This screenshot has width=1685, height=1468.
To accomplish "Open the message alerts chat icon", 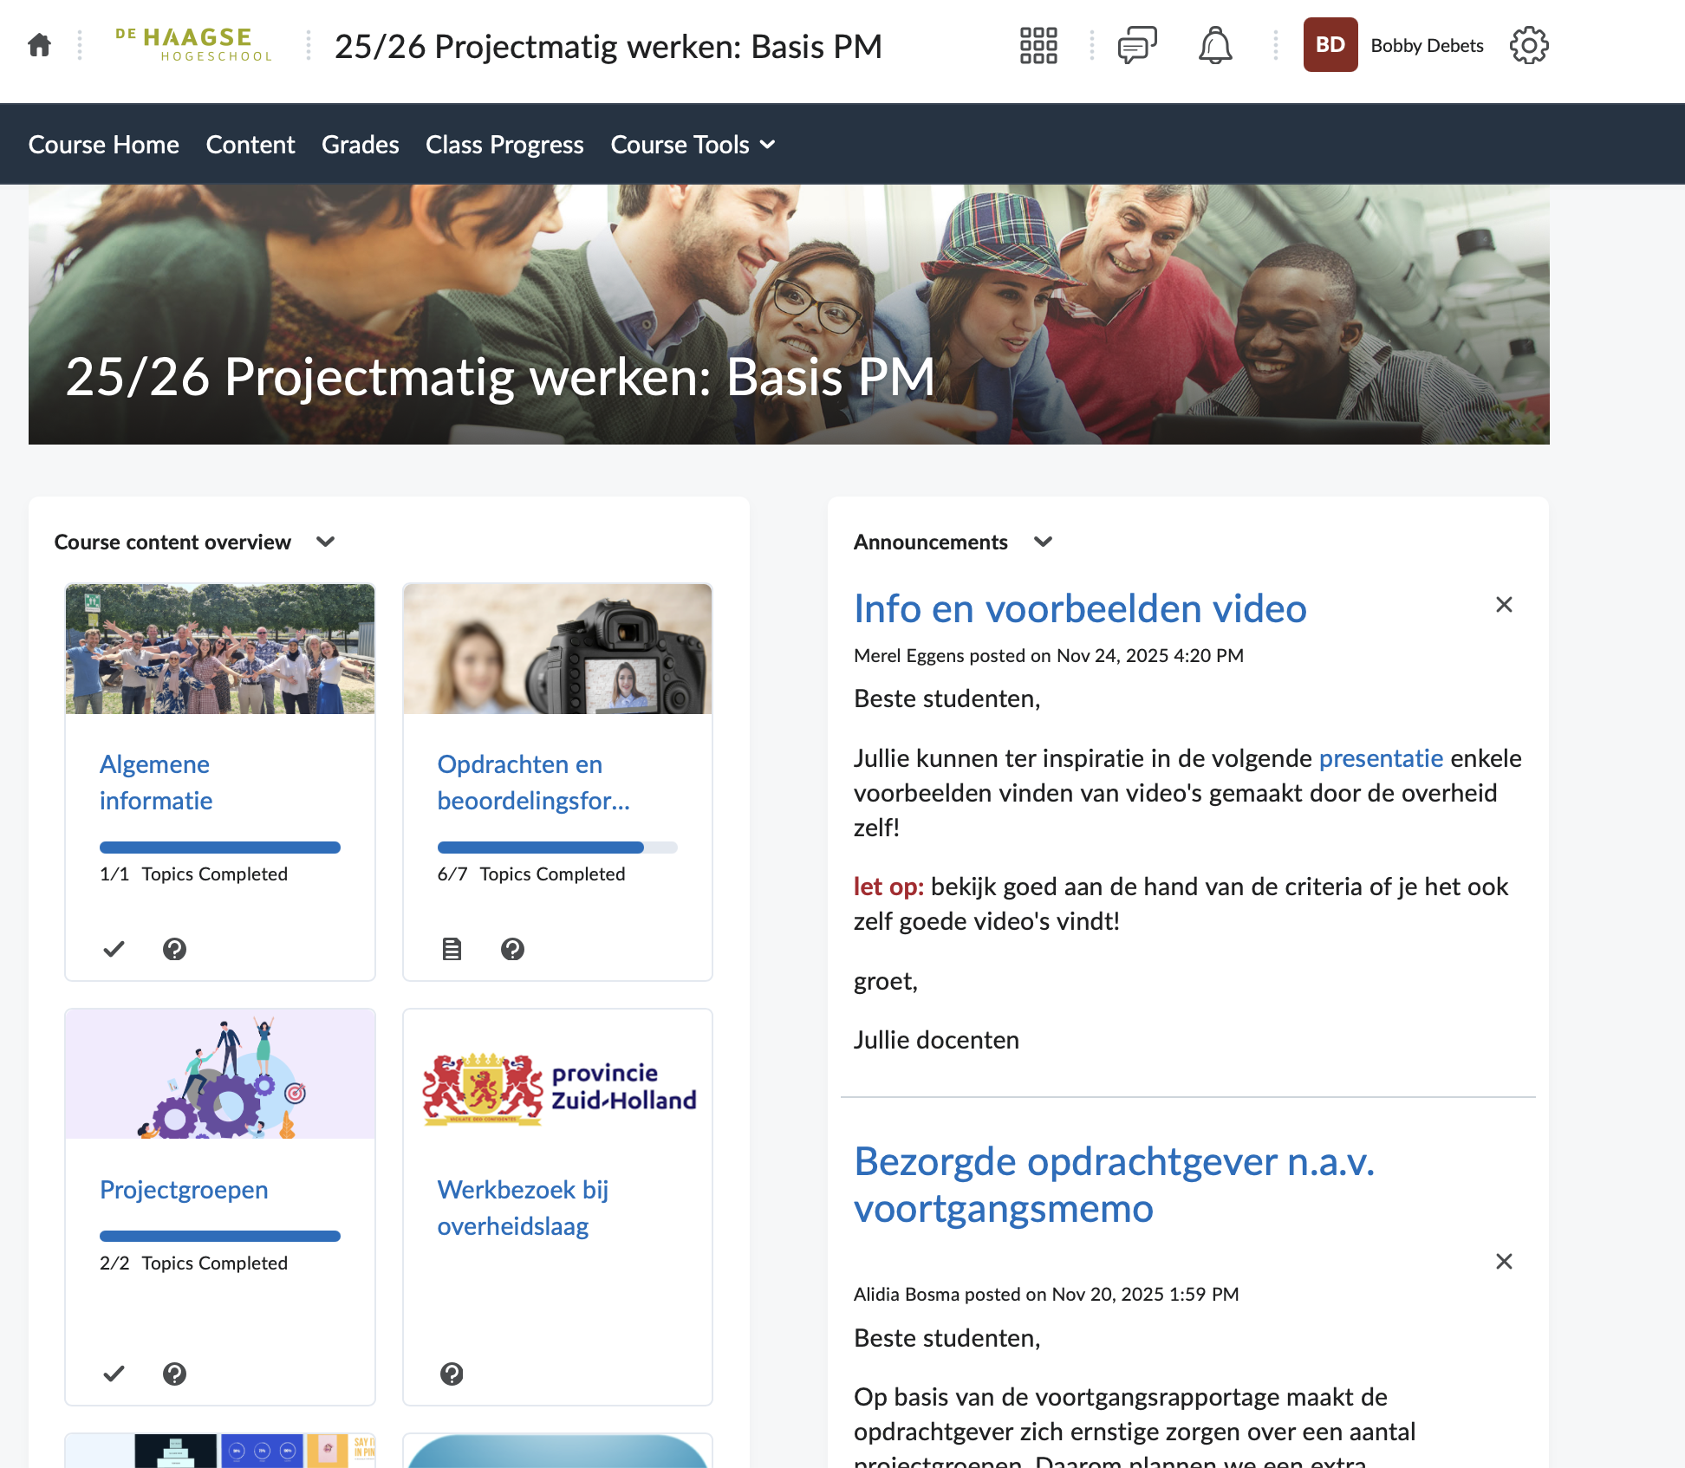I will coord(1136,45).
